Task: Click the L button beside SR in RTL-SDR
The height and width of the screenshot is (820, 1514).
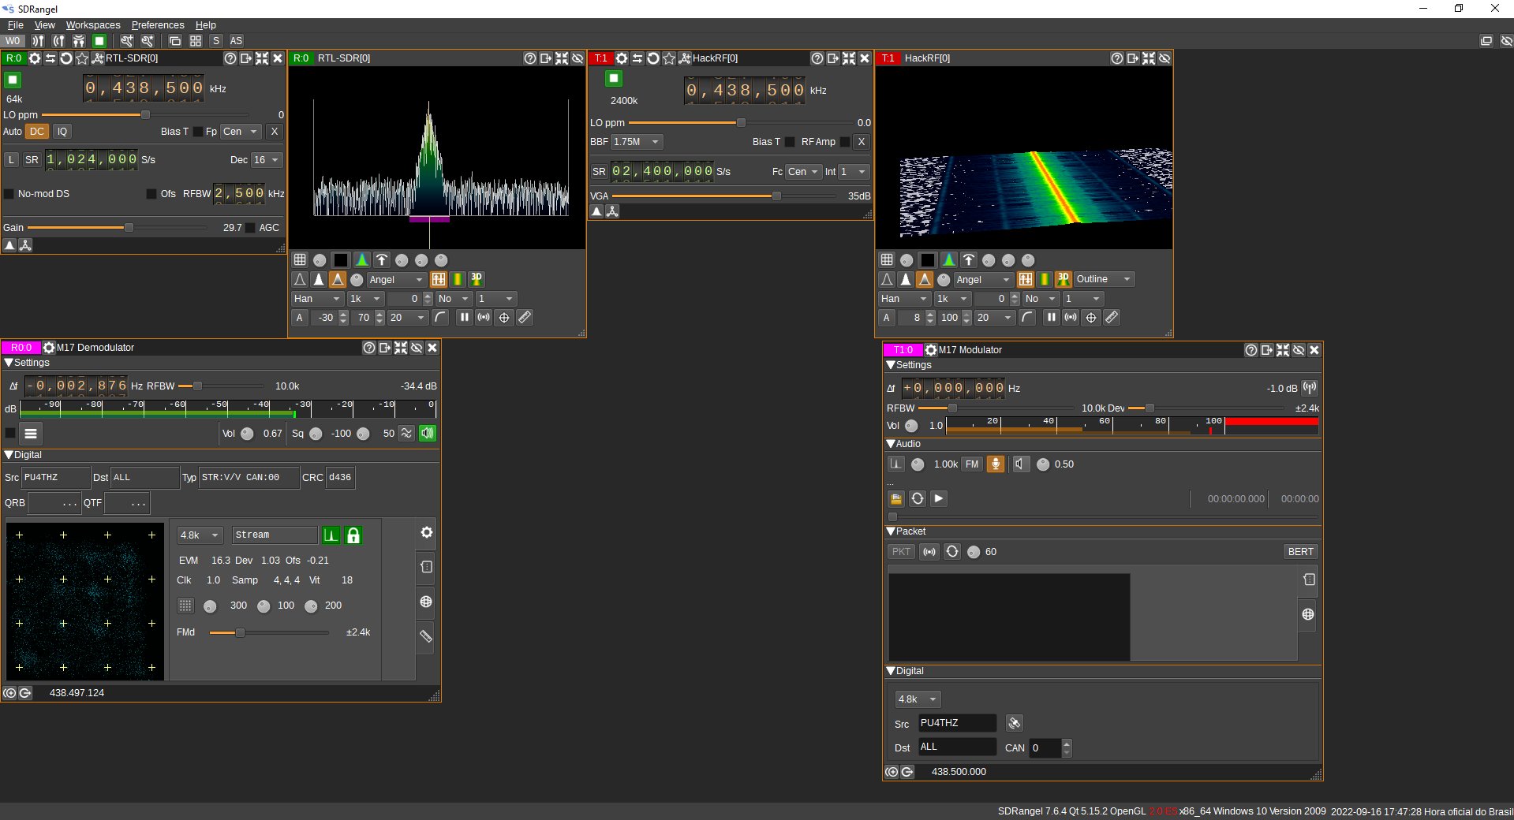Action: tap(11, 160)
